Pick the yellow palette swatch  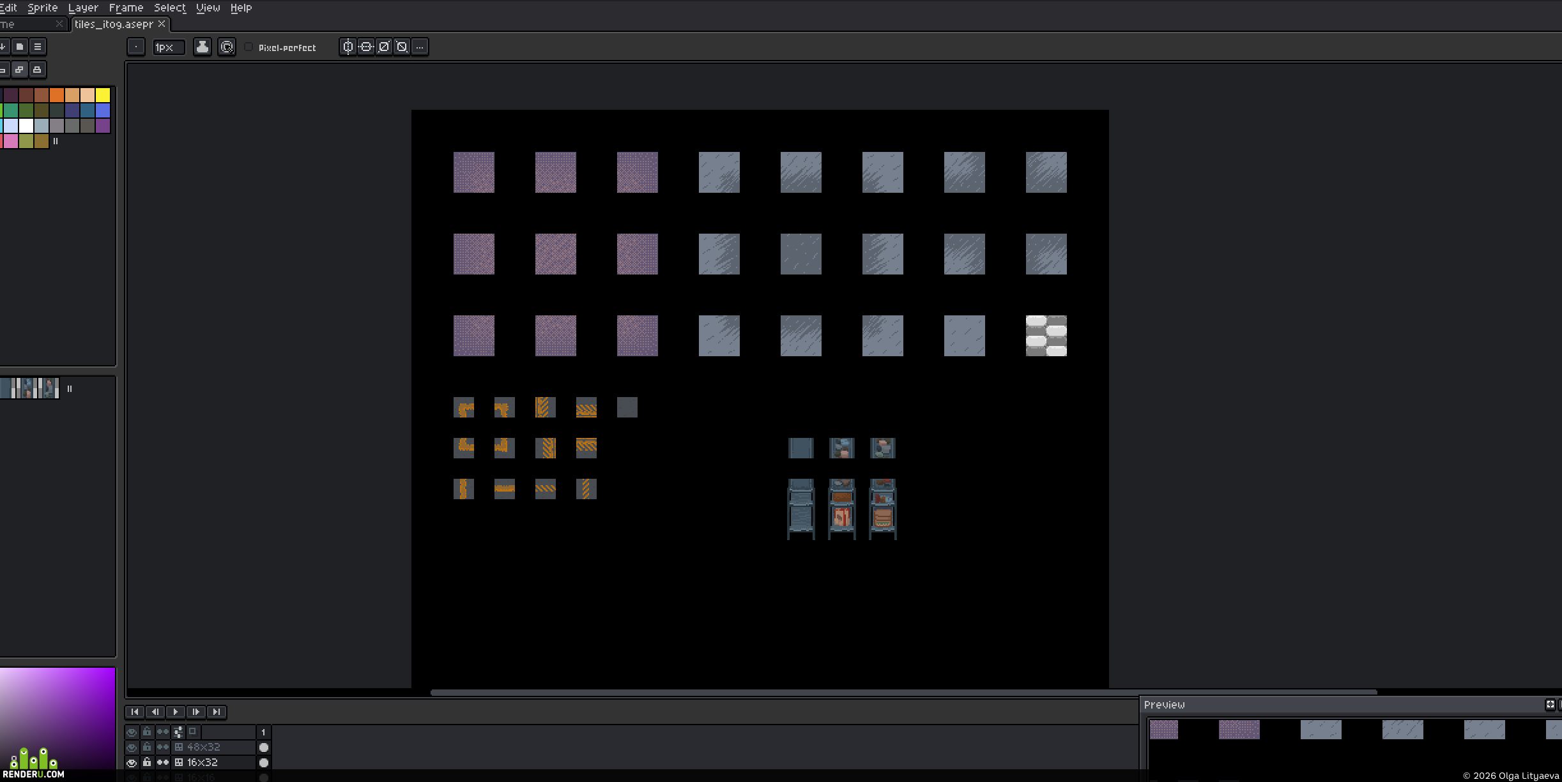[103, 95]
